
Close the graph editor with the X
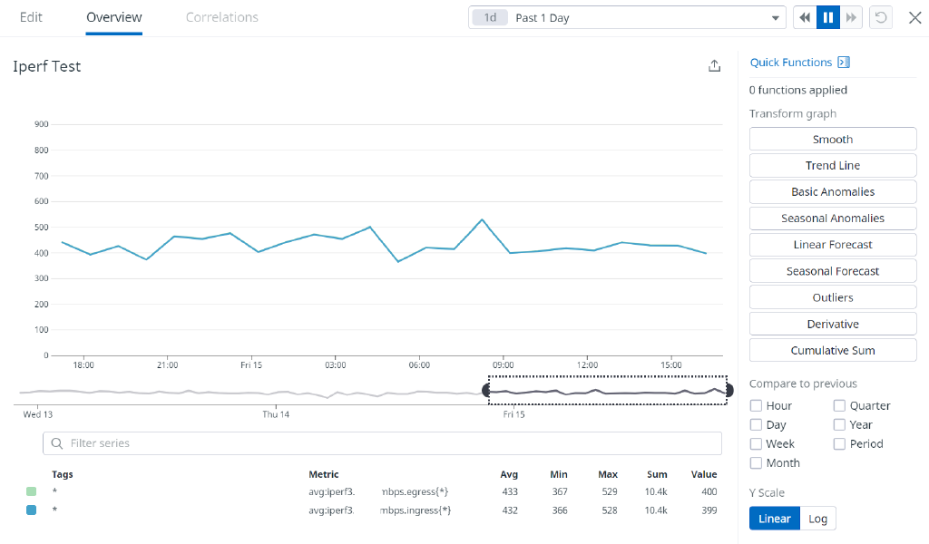click(914, 16)
